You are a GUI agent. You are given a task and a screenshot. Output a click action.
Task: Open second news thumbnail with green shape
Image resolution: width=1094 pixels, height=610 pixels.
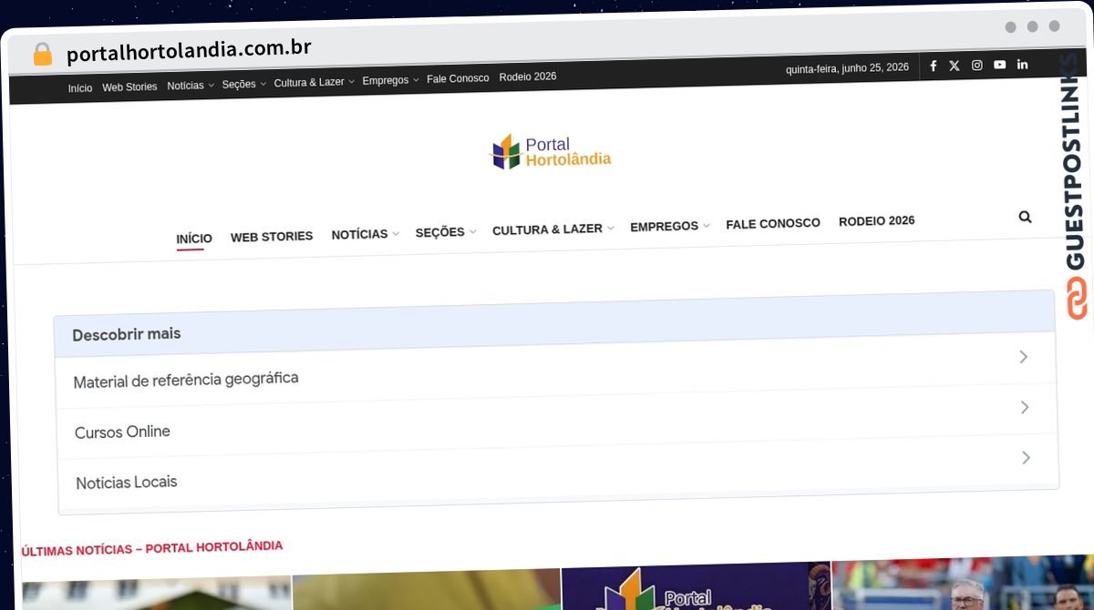(427, 590)
